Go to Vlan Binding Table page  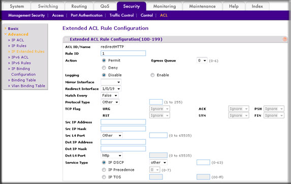pos(28,86)
